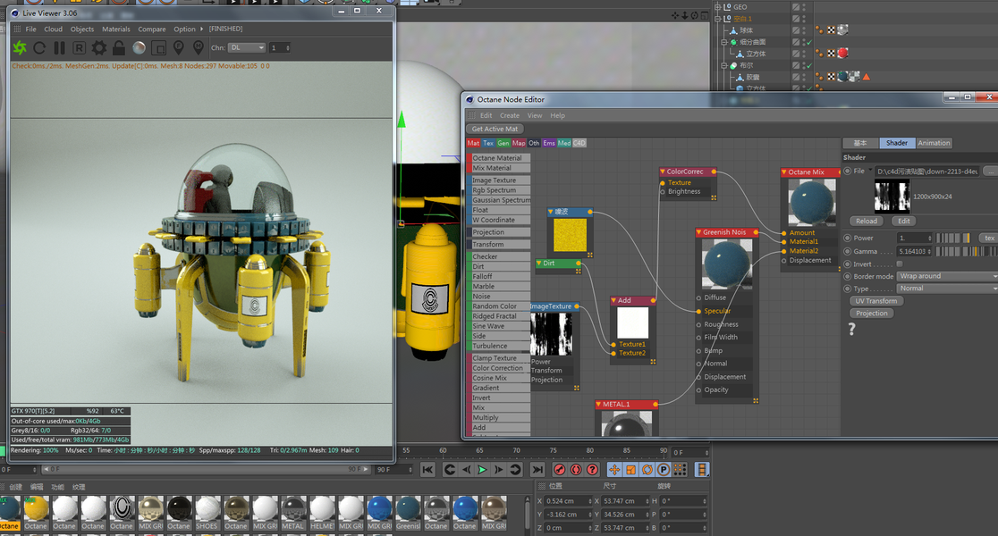Select the METAL material thumbnail
Image resolution: width=998 pixels, height=536 pixels.
(293, 513)
